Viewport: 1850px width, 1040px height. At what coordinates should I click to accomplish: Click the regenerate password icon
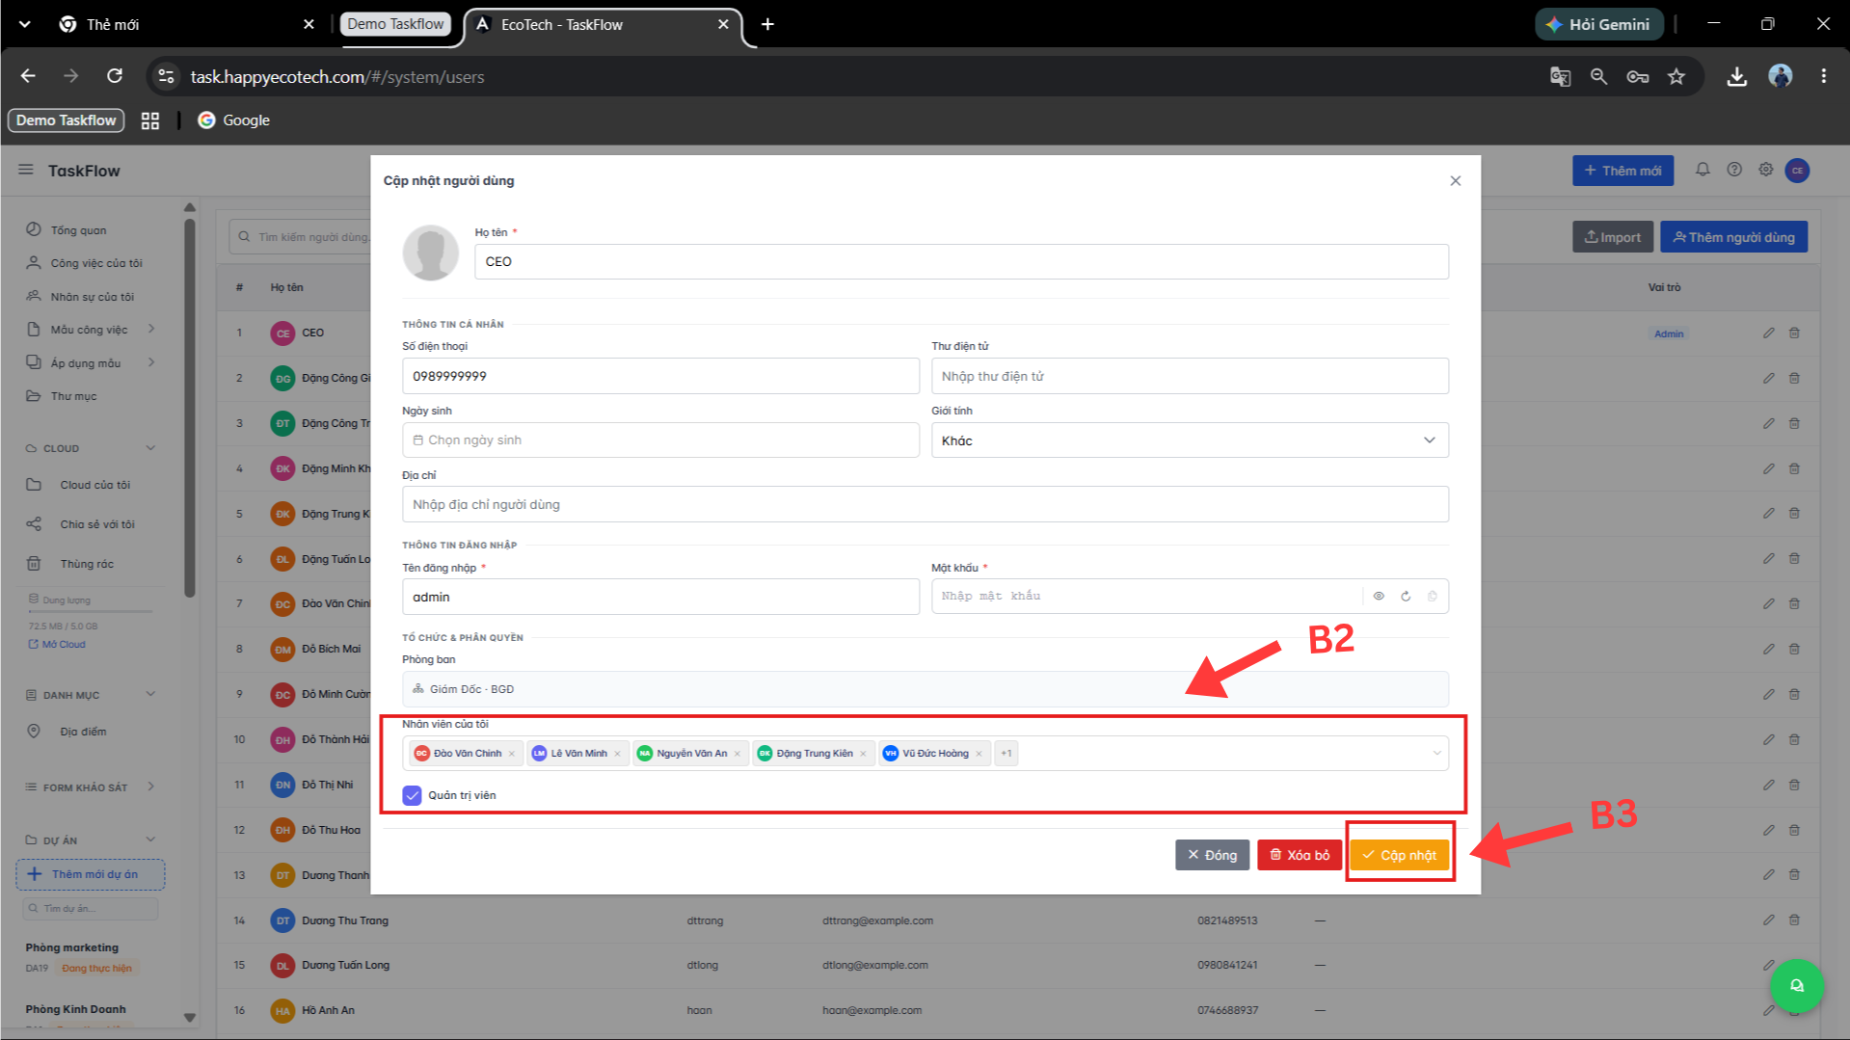tap(1406, 597)
